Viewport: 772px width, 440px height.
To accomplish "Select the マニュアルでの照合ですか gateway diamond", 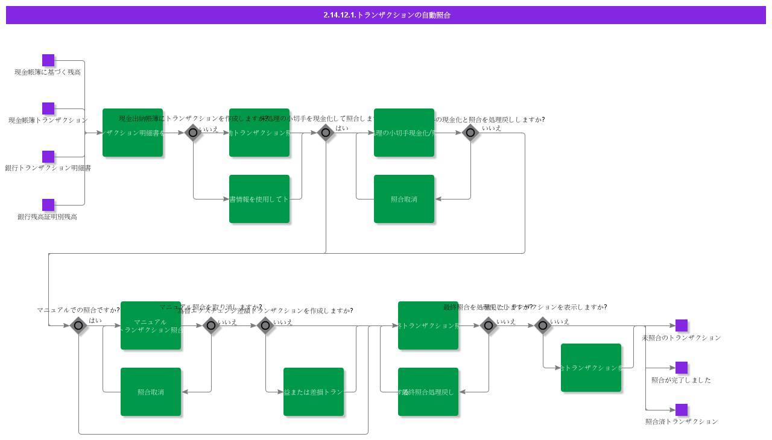I will click(78, 325).
